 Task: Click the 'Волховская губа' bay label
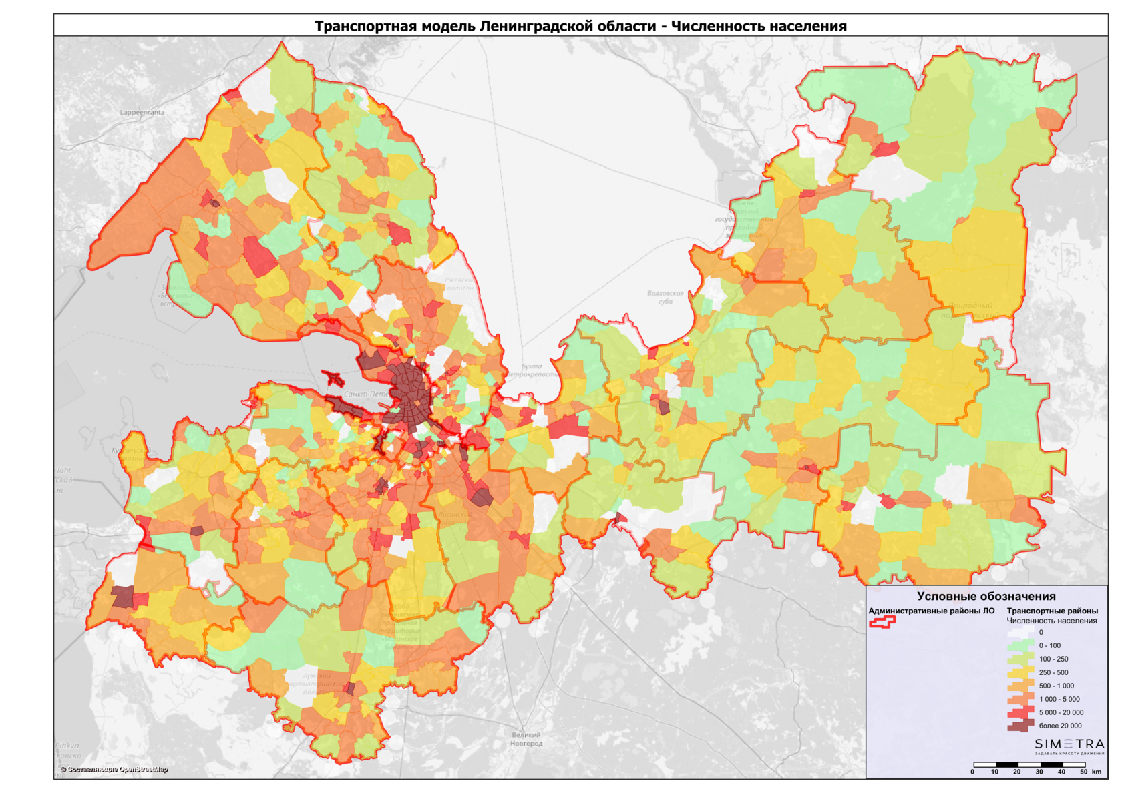click(665, 297)
